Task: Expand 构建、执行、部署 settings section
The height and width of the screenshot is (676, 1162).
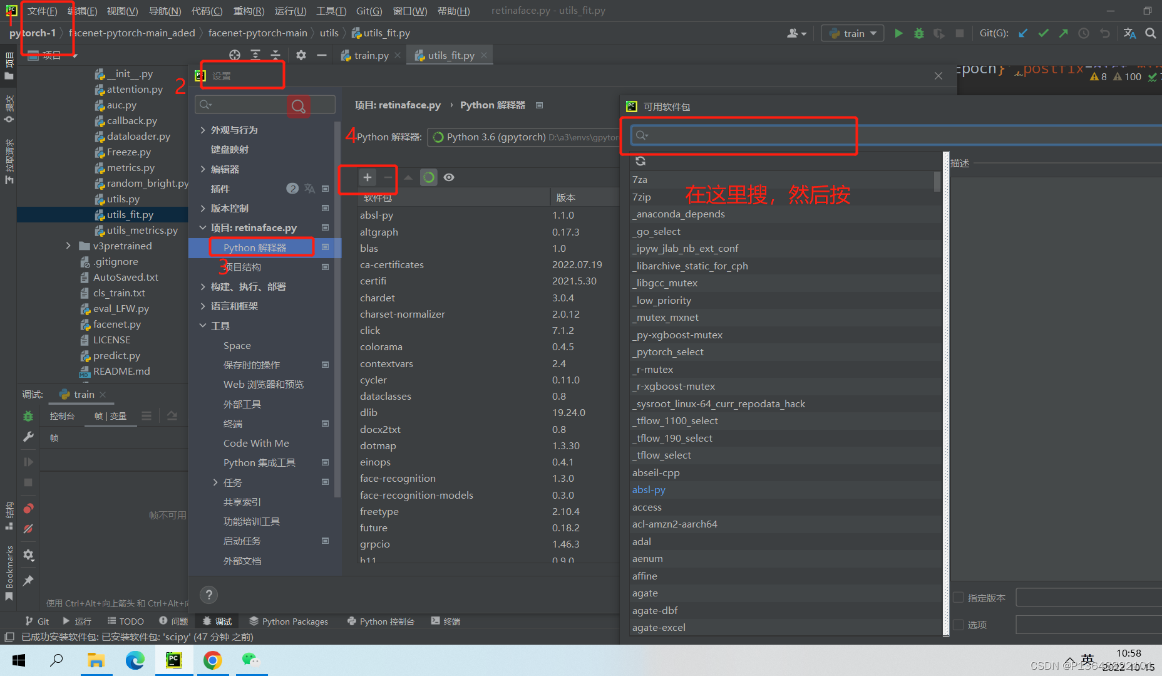Action: [203, 287]
